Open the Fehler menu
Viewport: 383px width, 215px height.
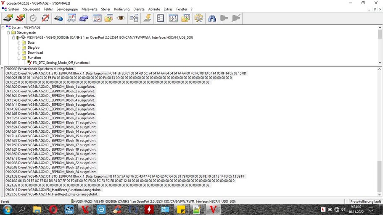point(48,9)
